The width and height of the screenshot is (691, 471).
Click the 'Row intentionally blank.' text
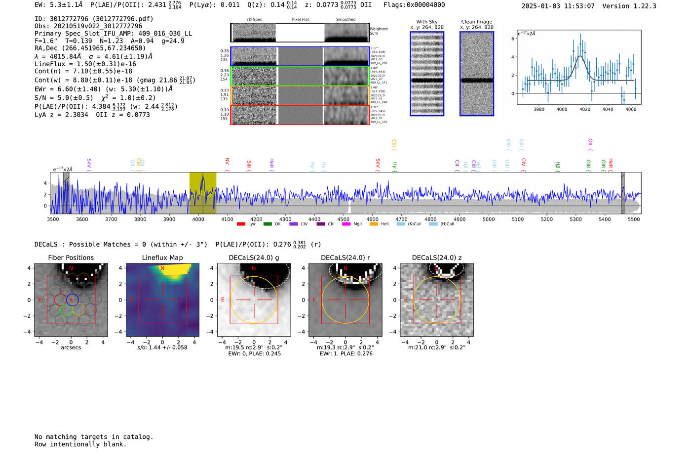tap(80, 444)
